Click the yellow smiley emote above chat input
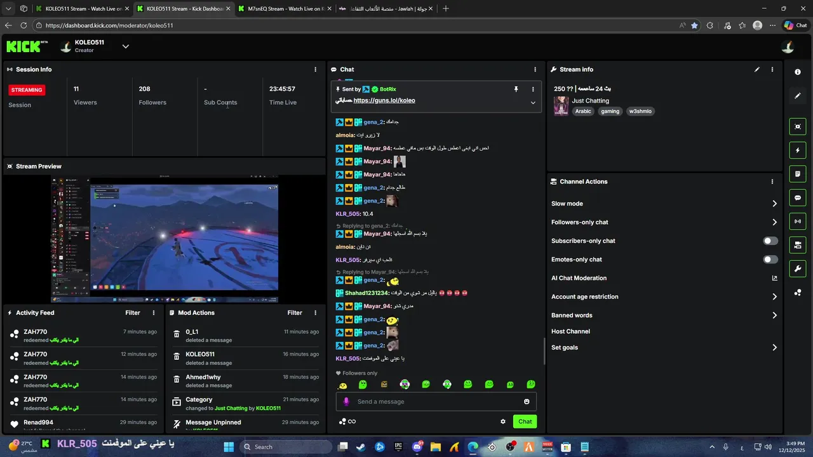Image resolution: width=813 pixels, height=457 pixels. coord(342,385)
